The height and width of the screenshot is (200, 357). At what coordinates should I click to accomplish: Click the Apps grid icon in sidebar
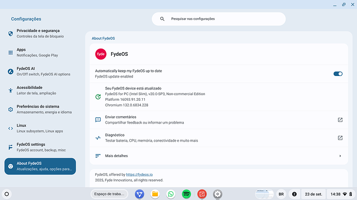[x=10, y=53]
